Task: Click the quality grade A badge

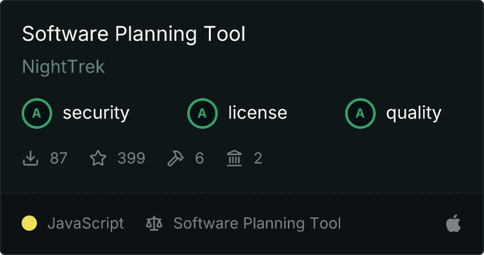Action: [360, 113]
